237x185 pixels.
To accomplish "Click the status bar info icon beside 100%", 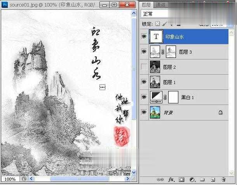I will [24, 179].
